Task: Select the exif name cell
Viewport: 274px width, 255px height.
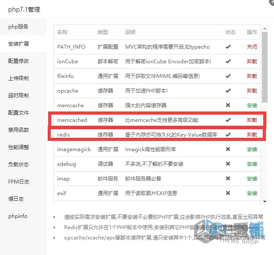Action: [x=62, y=193]
